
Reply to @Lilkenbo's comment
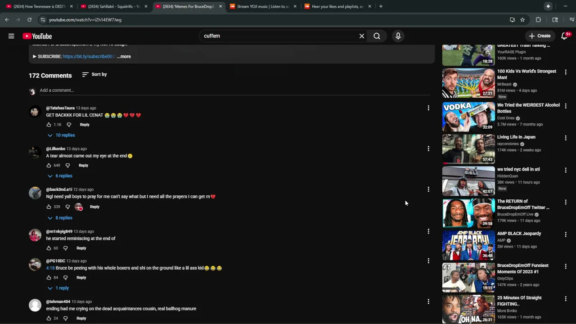83,165
